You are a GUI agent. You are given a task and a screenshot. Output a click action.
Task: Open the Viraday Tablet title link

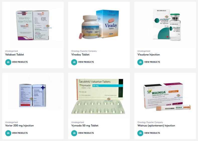pos(80,54)
